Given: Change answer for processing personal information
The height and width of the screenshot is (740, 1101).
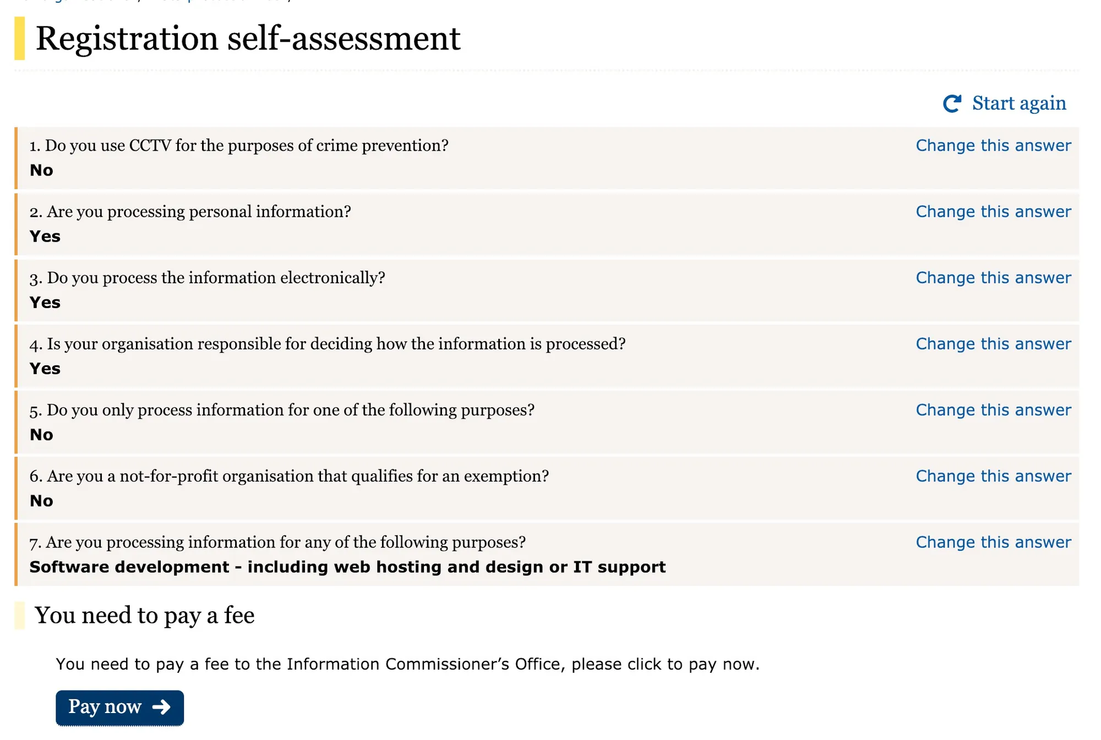Looking at the screenshot, I should point(993,212).
